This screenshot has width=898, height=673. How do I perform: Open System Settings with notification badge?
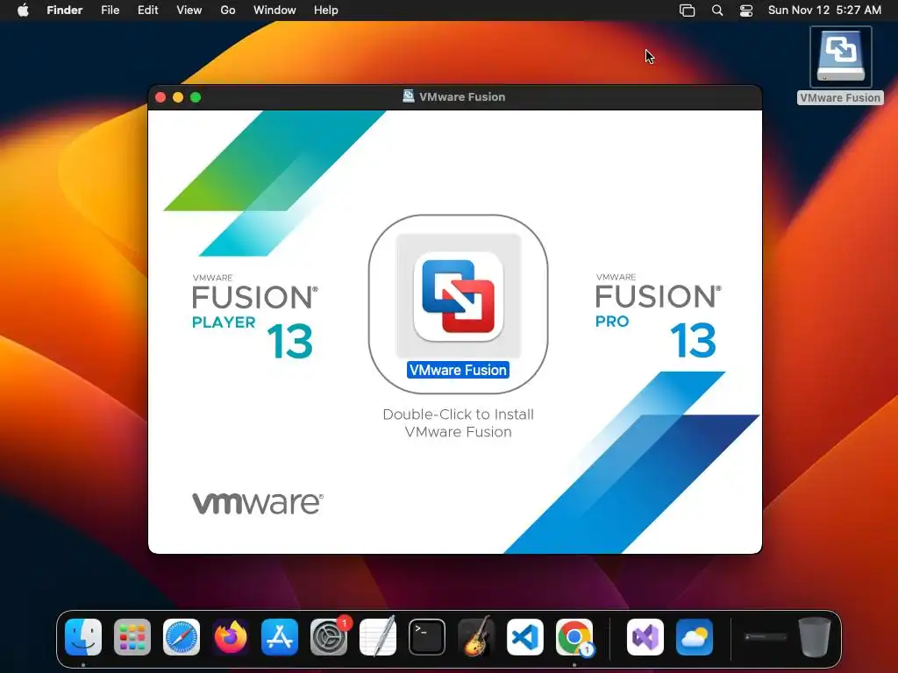(x=329, y=637)
